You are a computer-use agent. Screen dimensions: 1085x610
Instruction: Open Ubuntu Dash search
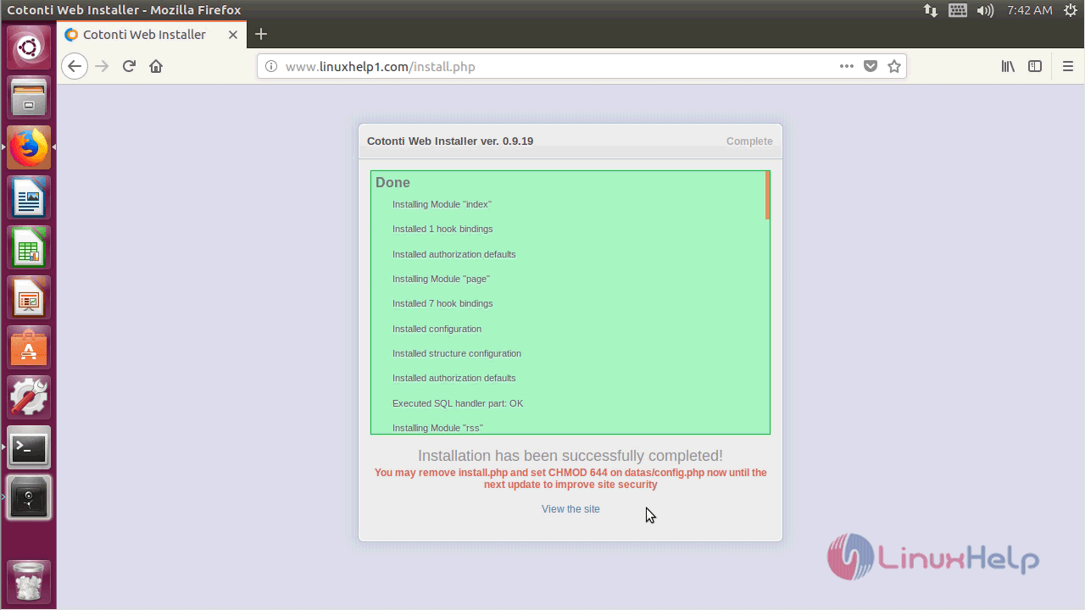[29, 47]
